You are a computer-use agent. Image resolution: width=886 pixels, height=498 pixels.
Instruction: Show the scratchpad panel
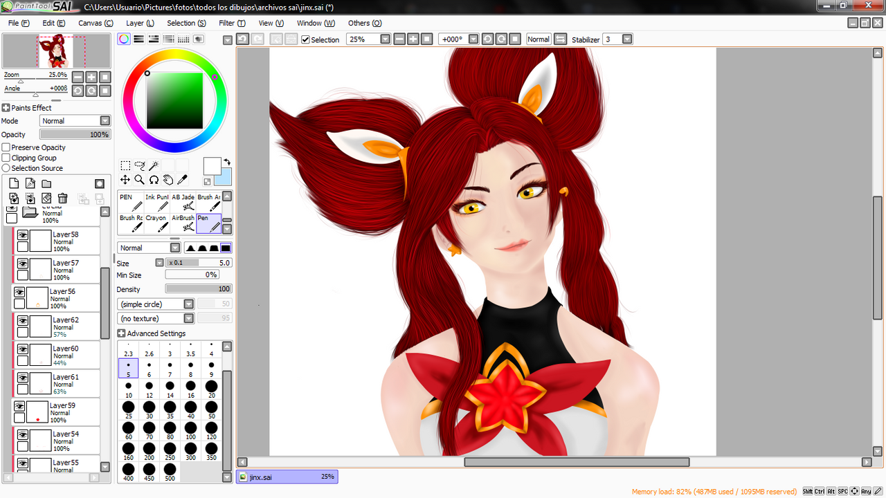tap(199, 39)
